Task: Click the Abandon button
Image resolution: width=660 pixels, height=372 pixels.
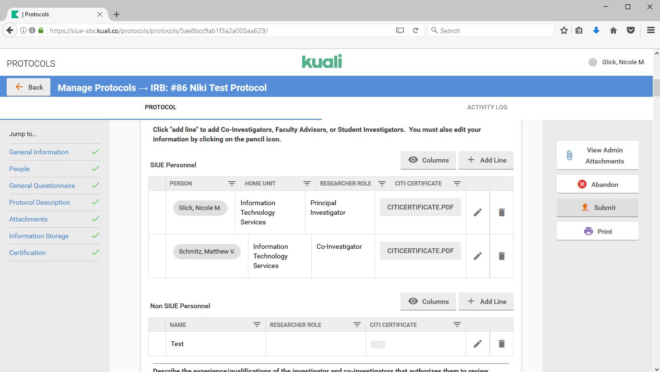Action: tap(597, 185)
